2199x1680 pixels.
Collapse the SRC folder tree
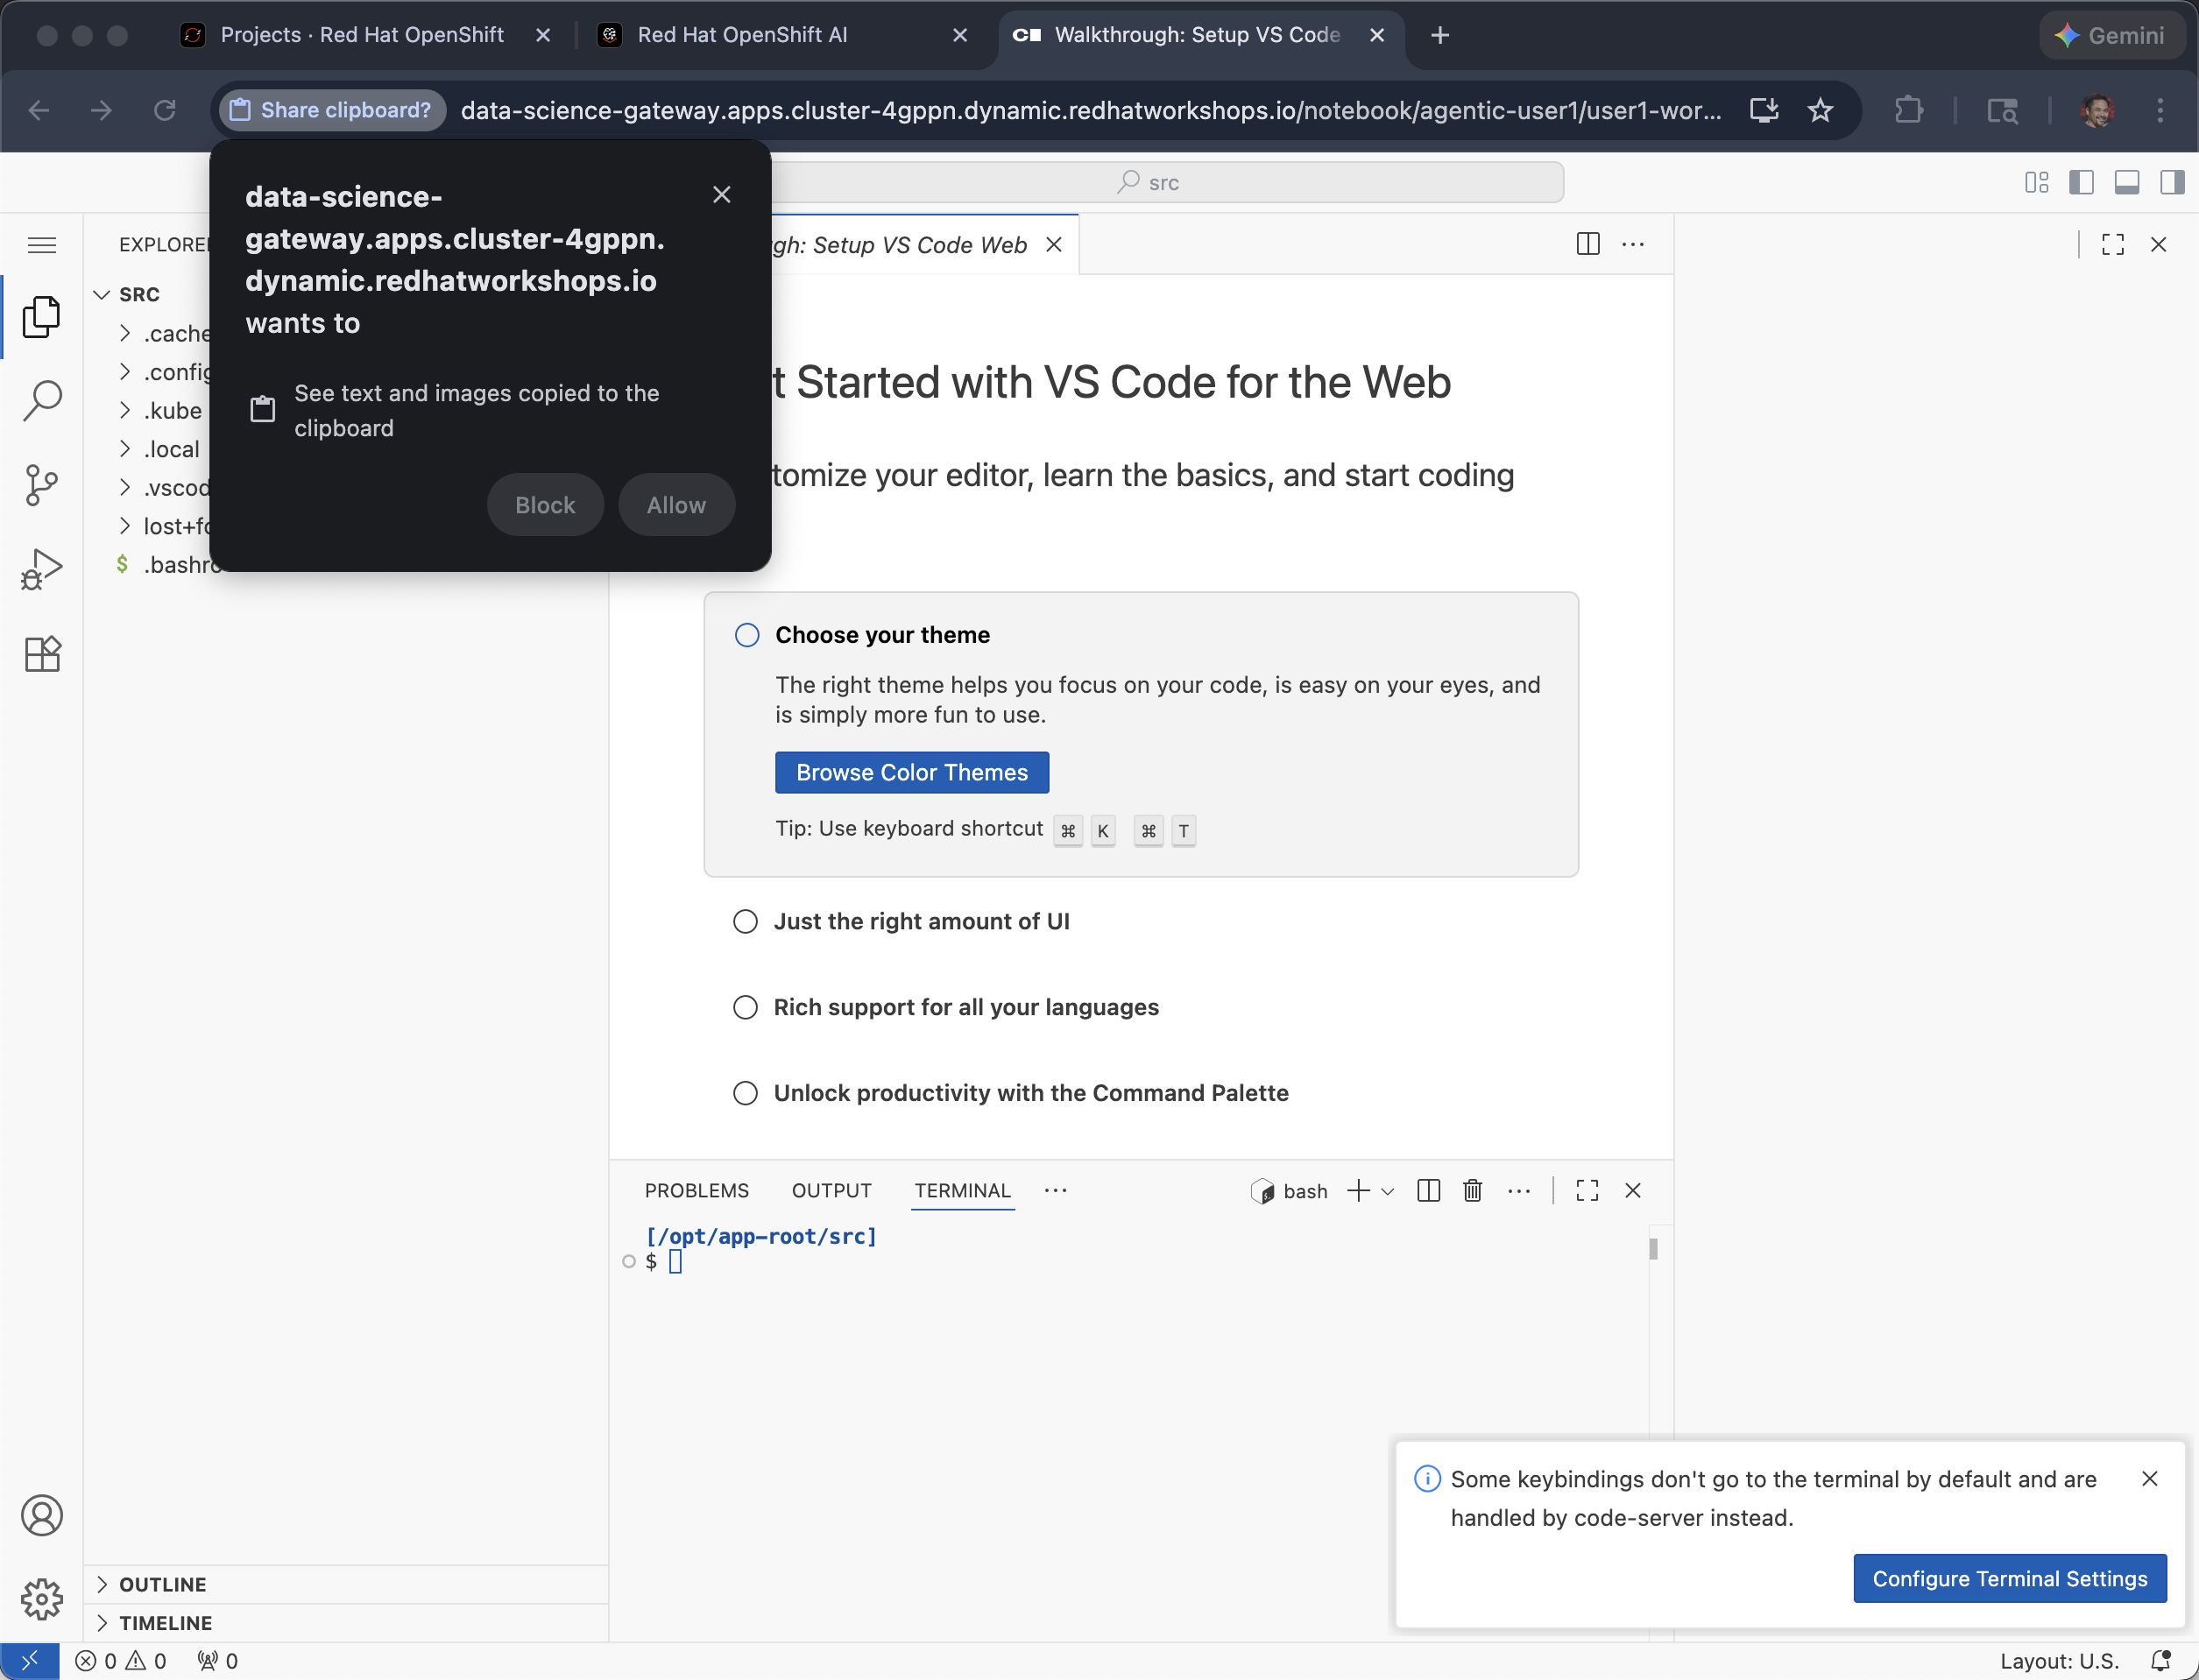click(101, 294)
